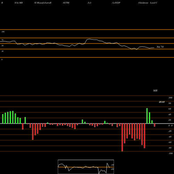Screen dimensions: 174x174
Task: Click the -80 label on MR scale
Action: (x=170, y=148)
